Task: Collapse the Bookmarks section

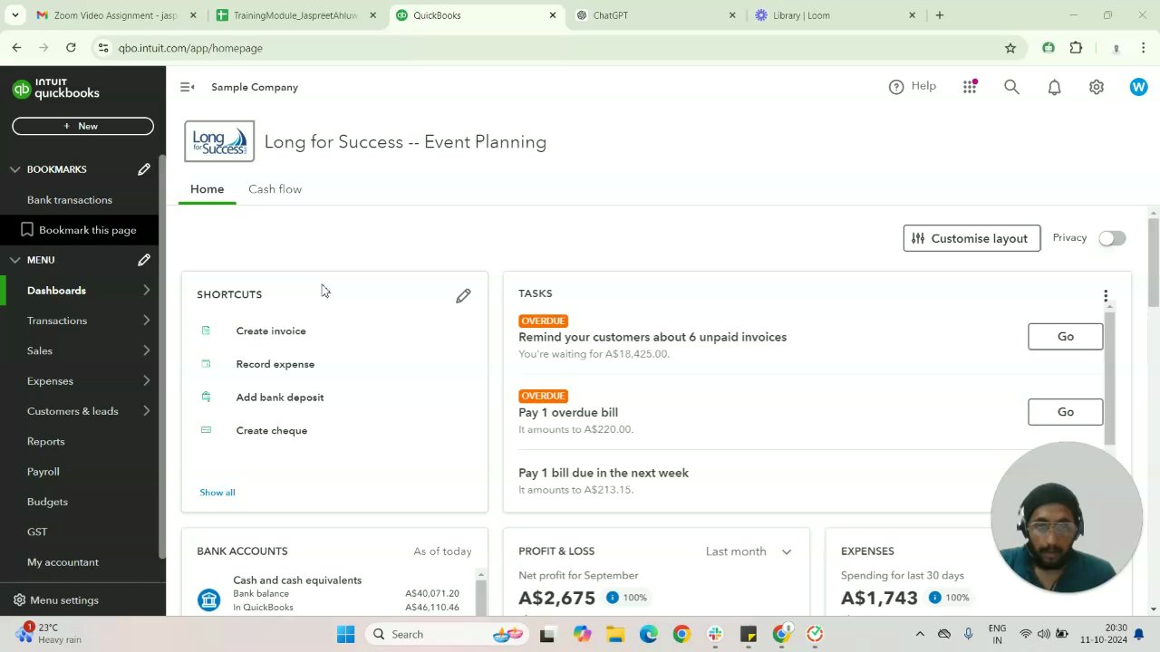Action: [x=15, y=169]
